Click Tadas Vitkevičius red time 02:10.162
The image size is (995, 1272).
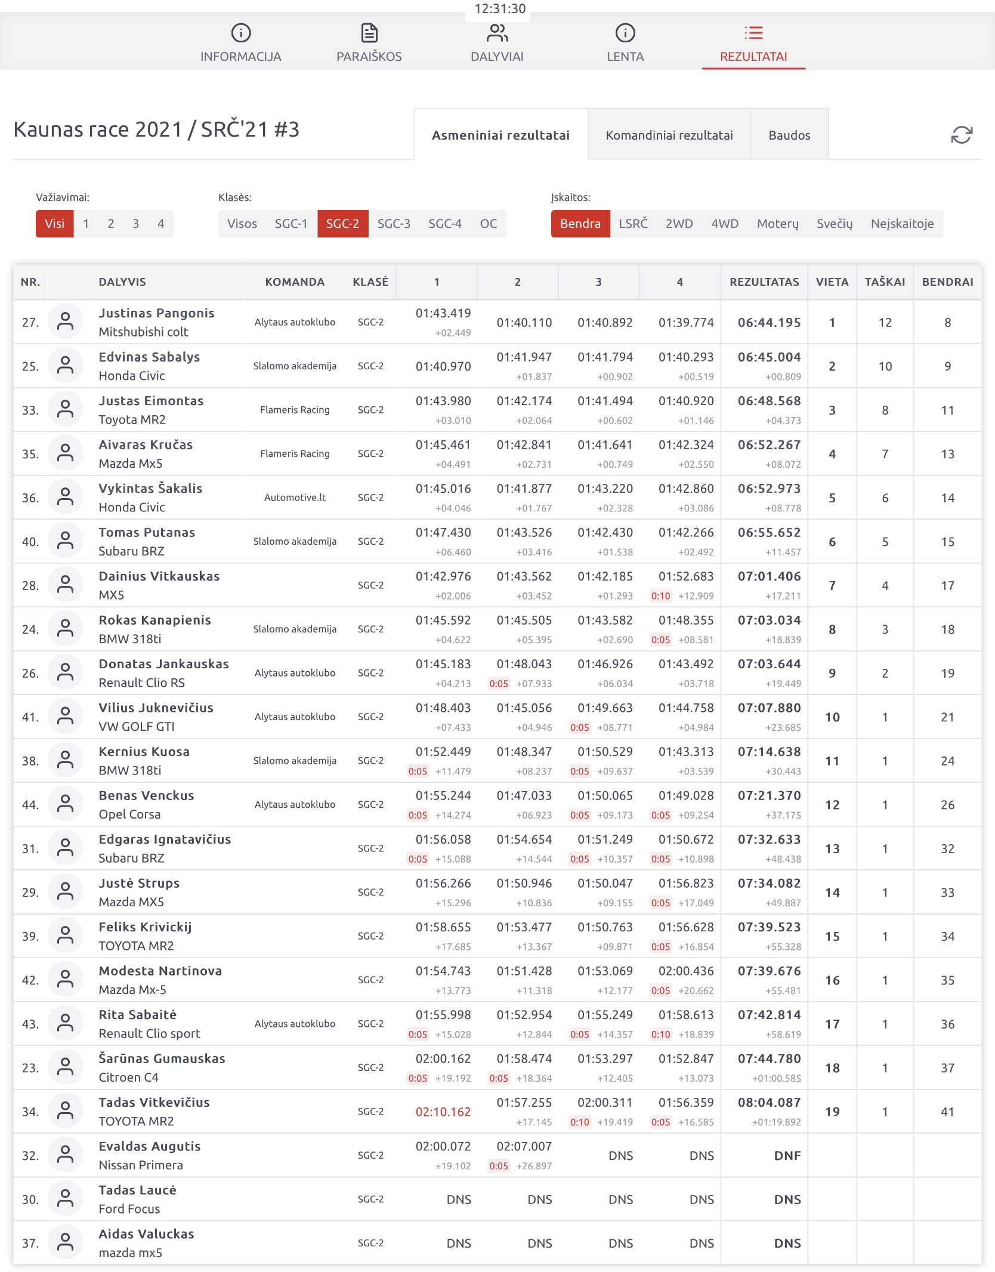pyautogui.click(x=443, y=1112)
